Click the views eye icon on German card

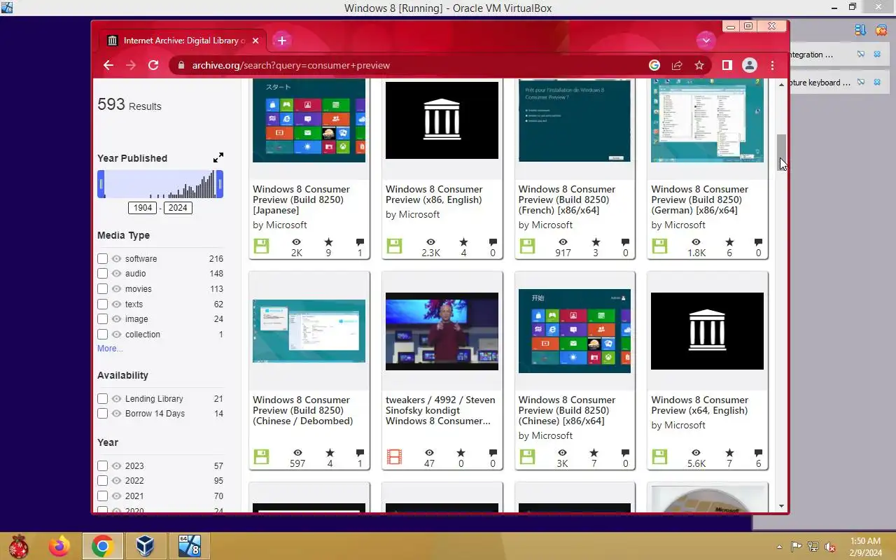pos(696,242)
